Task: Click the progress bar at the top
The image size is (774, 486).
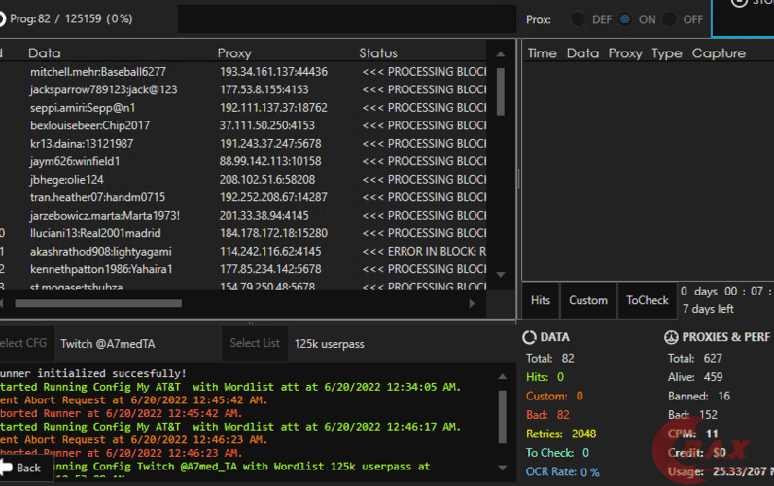Action: click(346, 19)
